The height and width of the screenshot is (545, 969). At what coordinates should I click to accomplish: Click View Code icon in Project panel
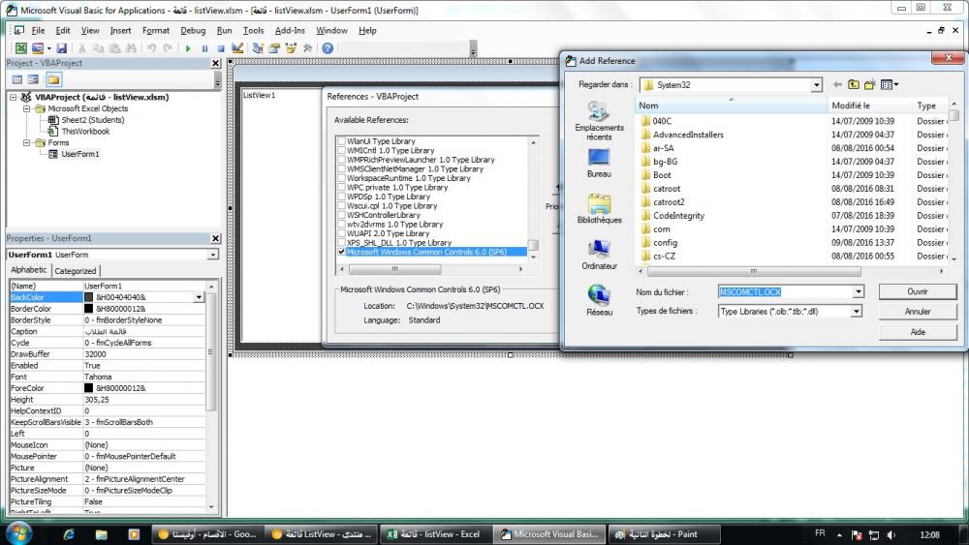17,79
